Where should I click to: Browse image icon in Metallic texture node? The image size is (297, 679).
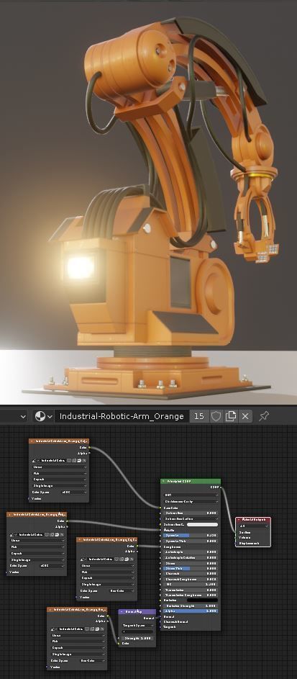tap(14, 534)
